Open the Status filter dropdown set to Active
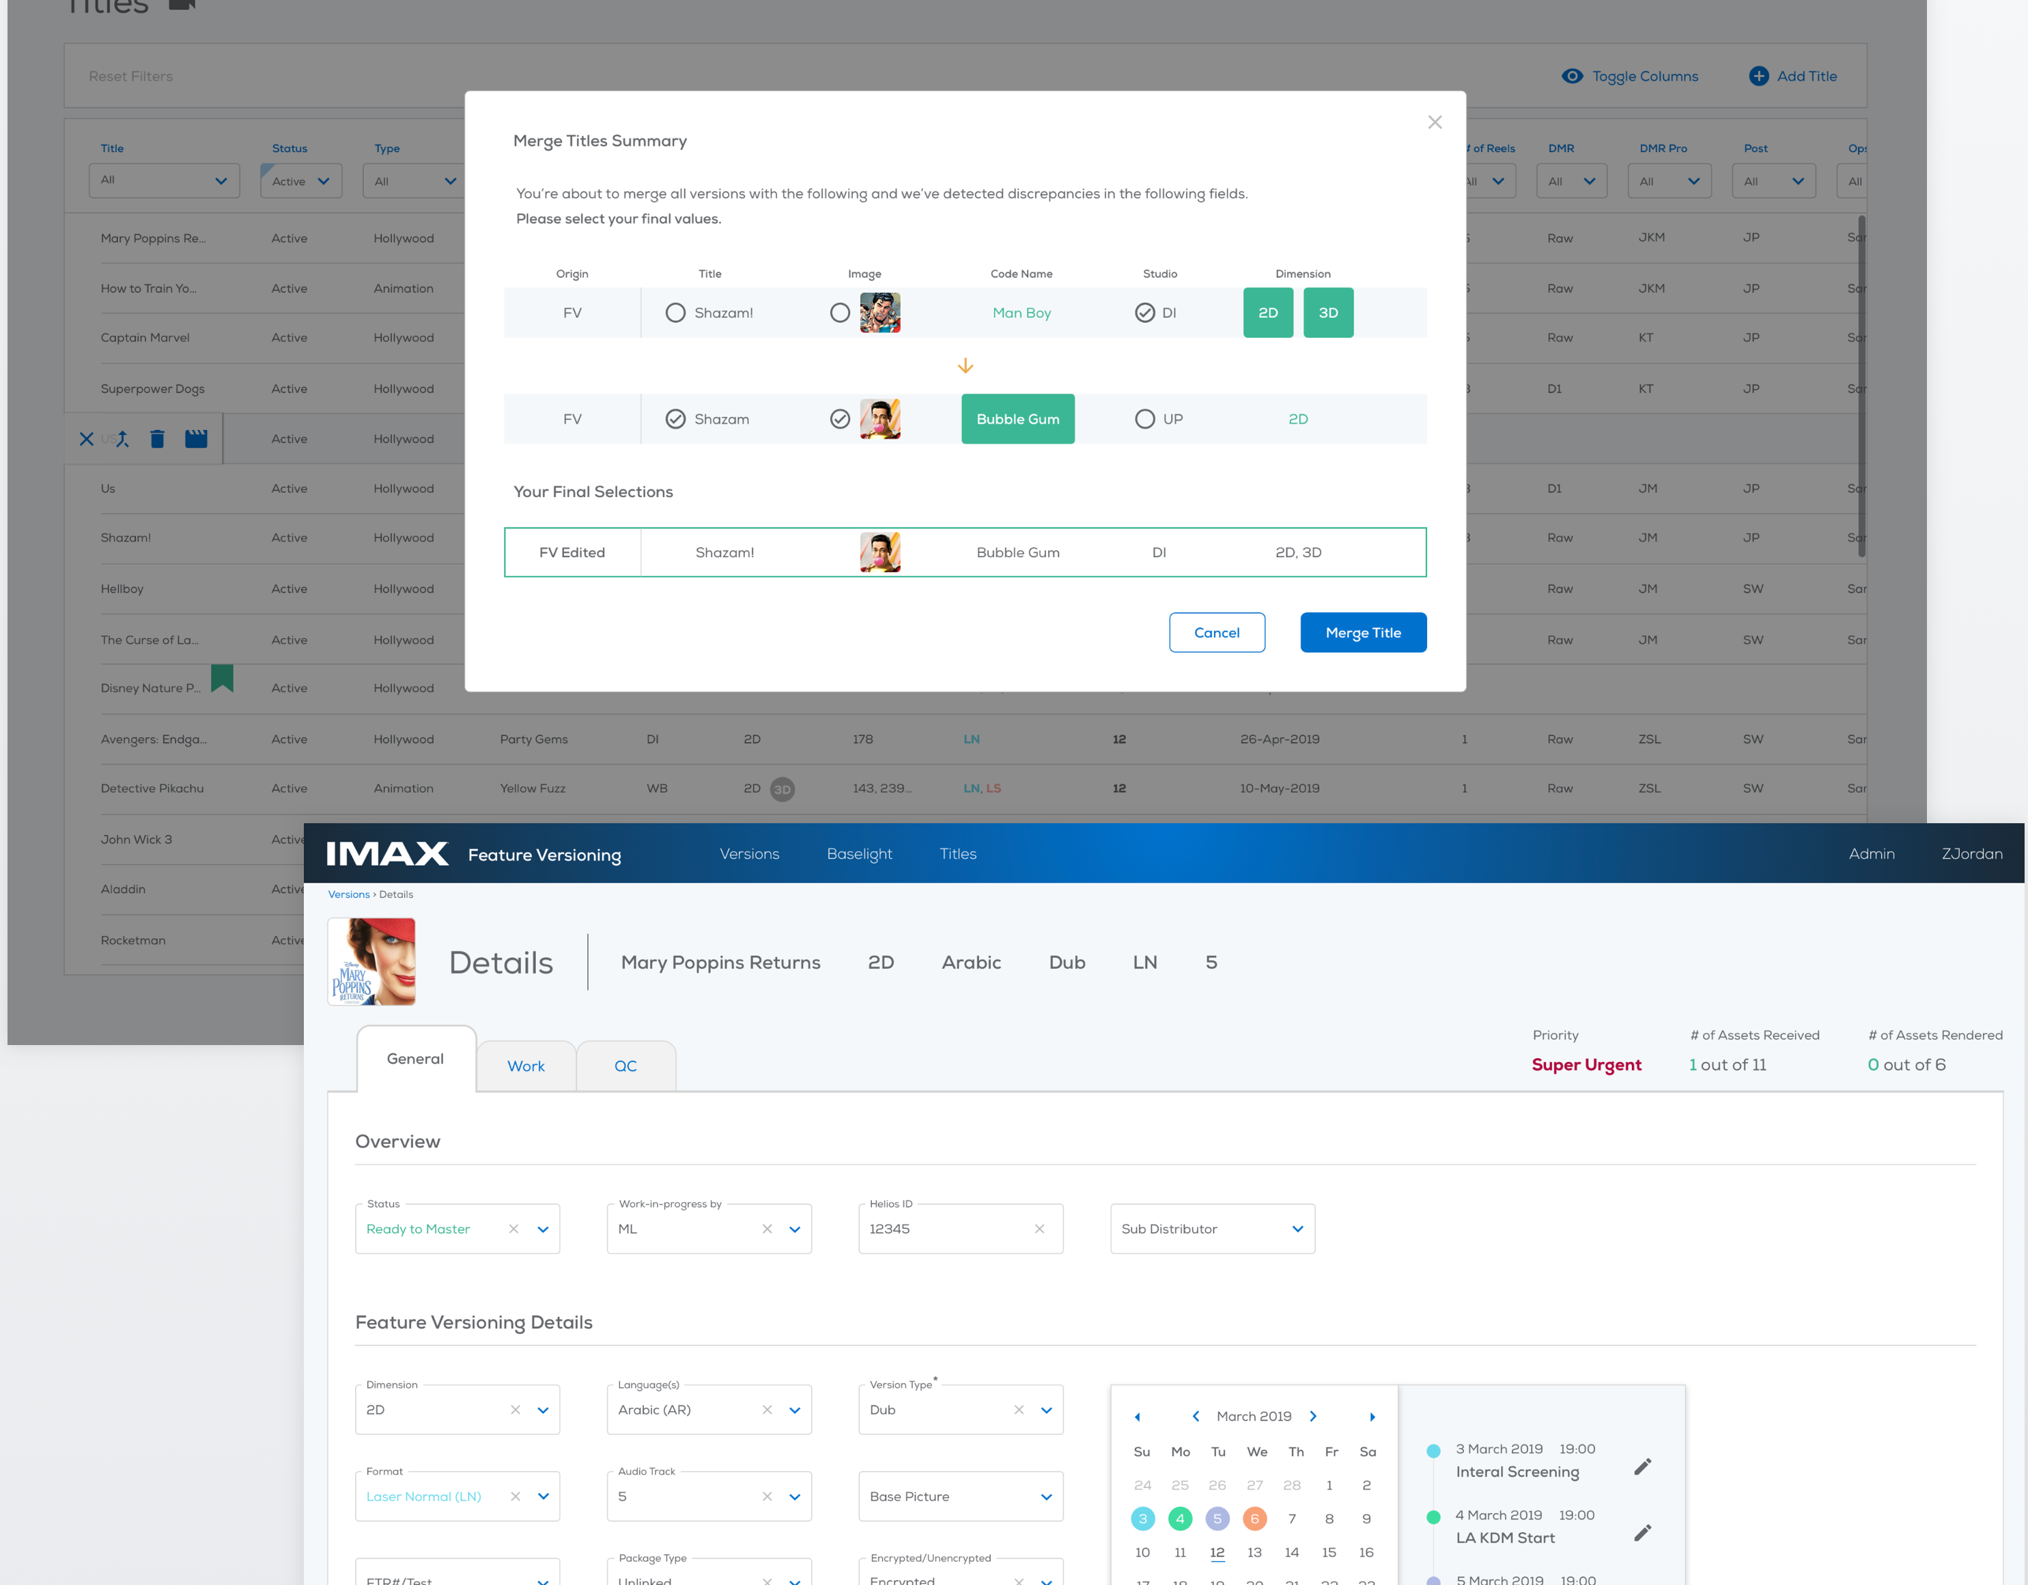Screen dimensions: 2028x1585 [x=301, y=181]
